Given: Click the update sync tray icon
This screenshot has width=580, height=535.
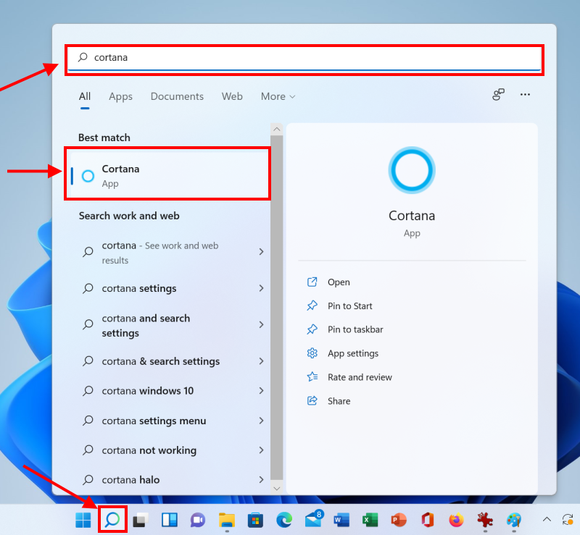Looking at the screenshot, I should (x=568, y=520).
